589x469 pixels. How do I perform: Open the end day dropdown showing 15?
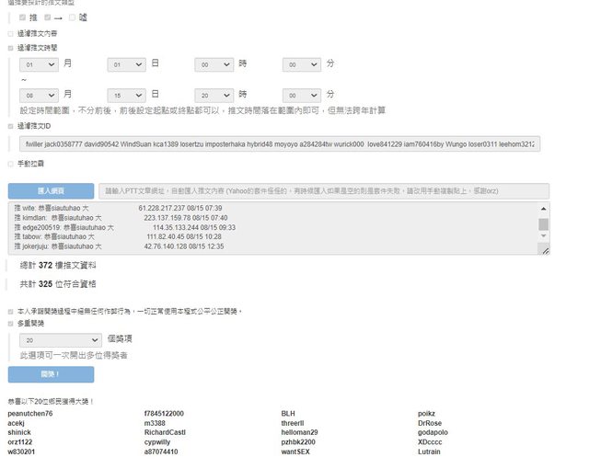(127, 95)
